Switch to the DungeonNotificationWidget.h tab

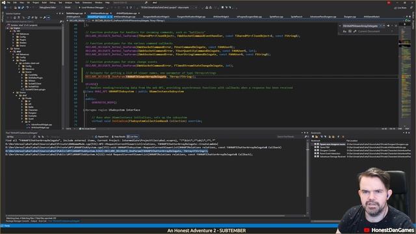(x=156, y=17)
